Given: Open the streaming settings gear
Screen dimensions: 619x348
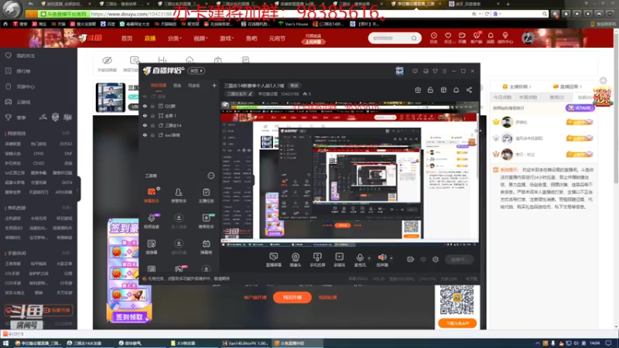Looking at the screenshot, I should point(436,259).
